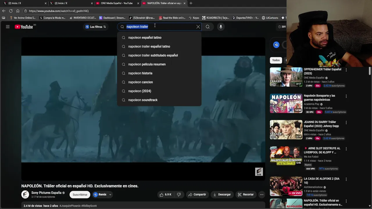
Task: Select suggestion napoleon historia
Action: point(159,73)
